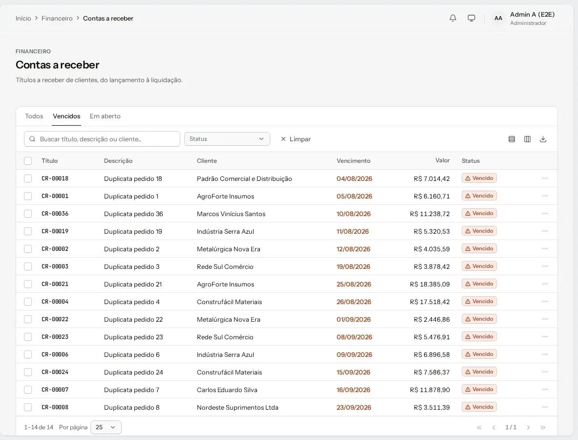Screen dimensions: 578x440
Task: Check the CR-00002 row checkbox
Action: [x=28, y=249]
